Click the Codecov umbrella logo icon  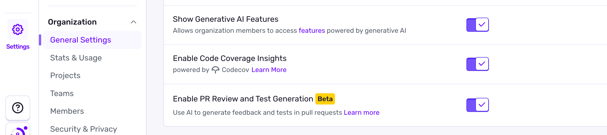[x=215, y=70]
